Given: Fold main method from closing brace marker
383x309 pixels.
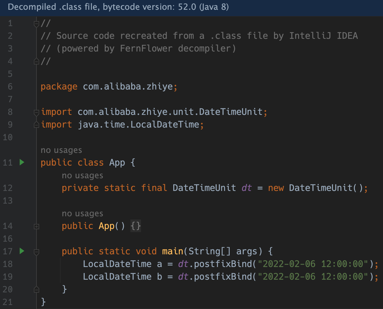Looking at the screenshot, I should [x=37, y=290].
